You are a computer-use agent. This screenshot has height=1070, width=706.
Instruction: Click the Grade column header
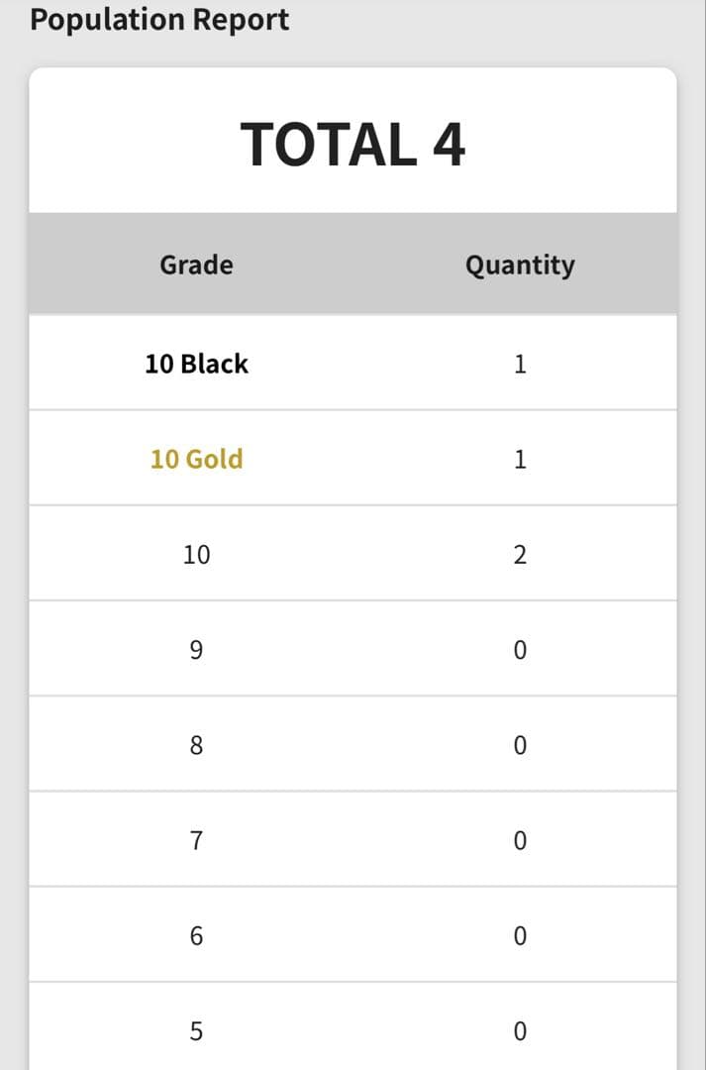click(196, 265)
